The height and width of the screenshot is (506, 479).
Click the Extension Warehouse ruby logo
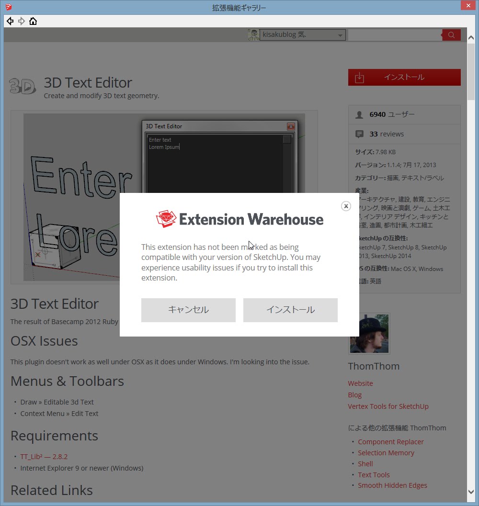pyautogui.click(x=166, y=219)
